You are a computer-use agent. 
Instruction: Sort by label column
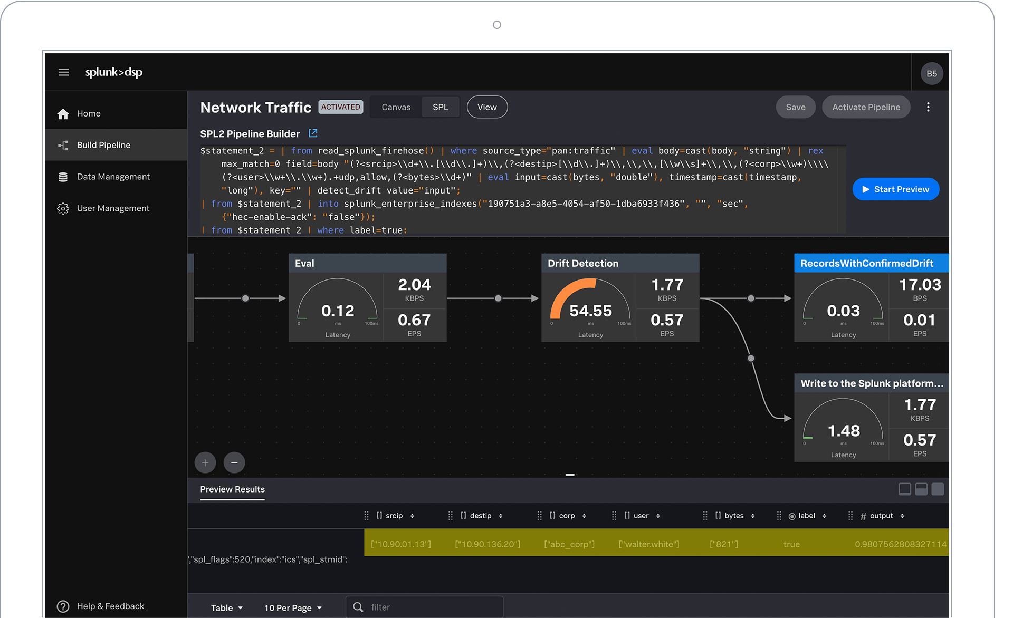click(x=824, y=516)
